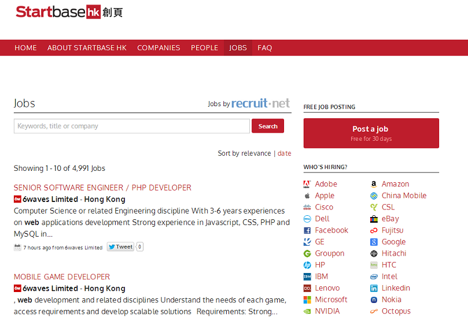
Task: Click the NVIDIA logo icon
Action: coord(307,312)
